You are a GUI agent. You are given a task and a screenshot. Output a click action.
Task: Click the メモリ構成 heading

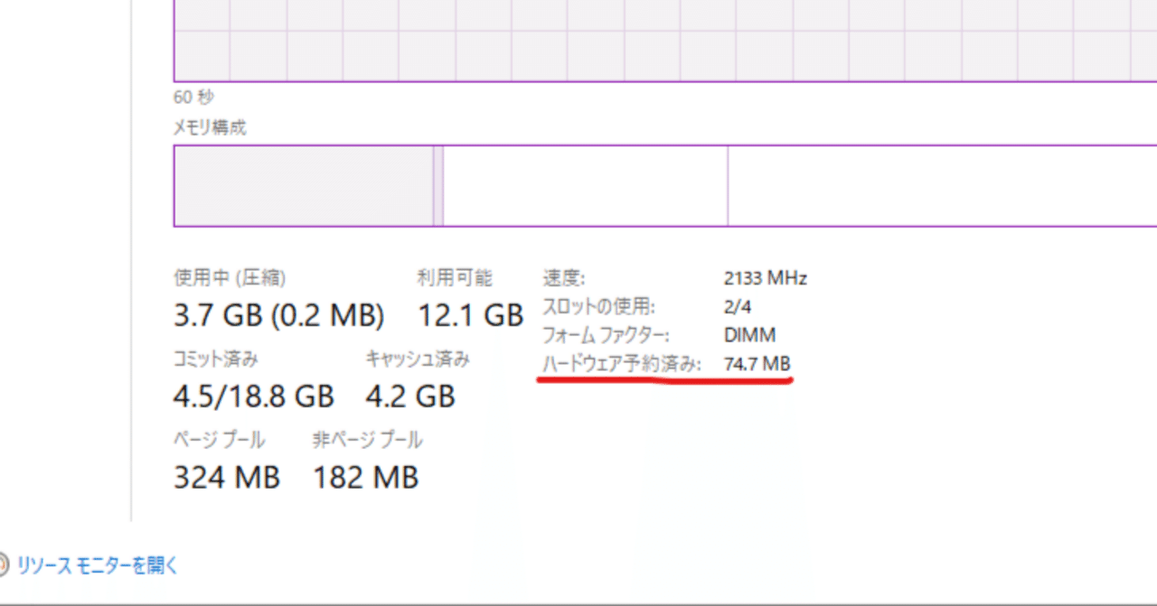point(209,127)
